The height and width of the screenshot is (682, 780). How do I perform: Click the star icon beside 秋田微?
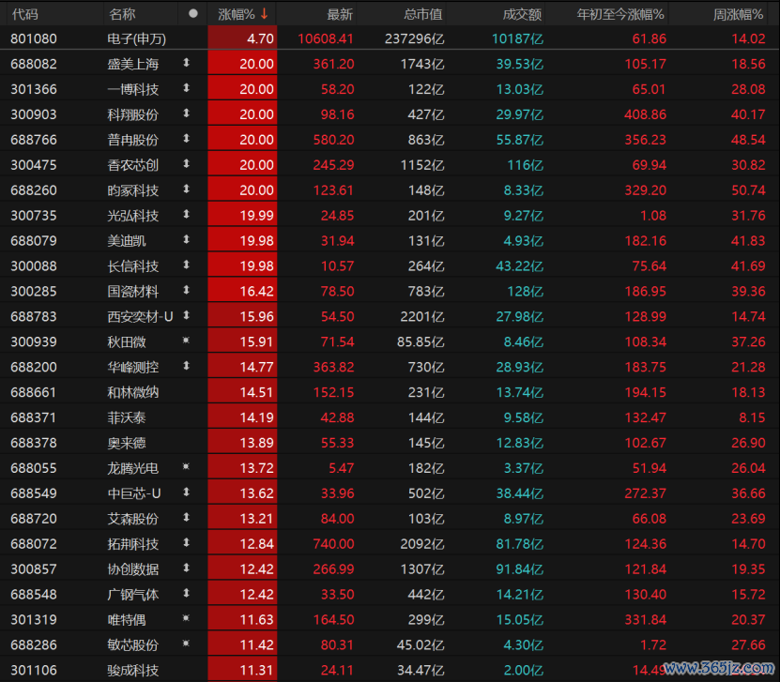point(186,341)
